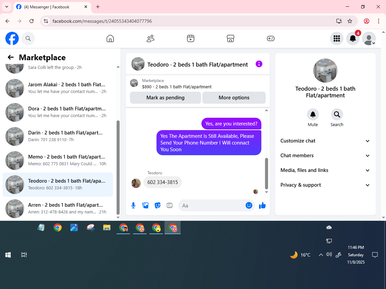
Task: Open the Sara Colli left the group conversation
Action: tap(58, 69)
